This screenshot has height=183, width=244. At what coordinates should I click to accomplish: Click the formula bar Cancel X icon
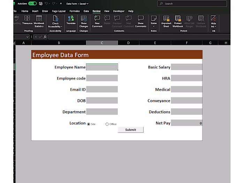pyautogui.click(x=36, y=37)
